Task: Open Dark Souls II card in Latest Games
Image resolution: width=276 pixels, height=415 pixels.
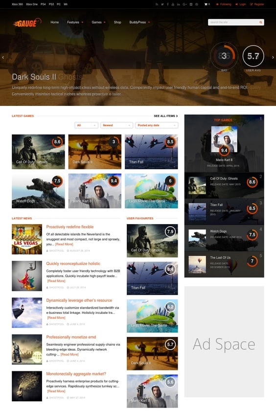Action: point(95,152)
